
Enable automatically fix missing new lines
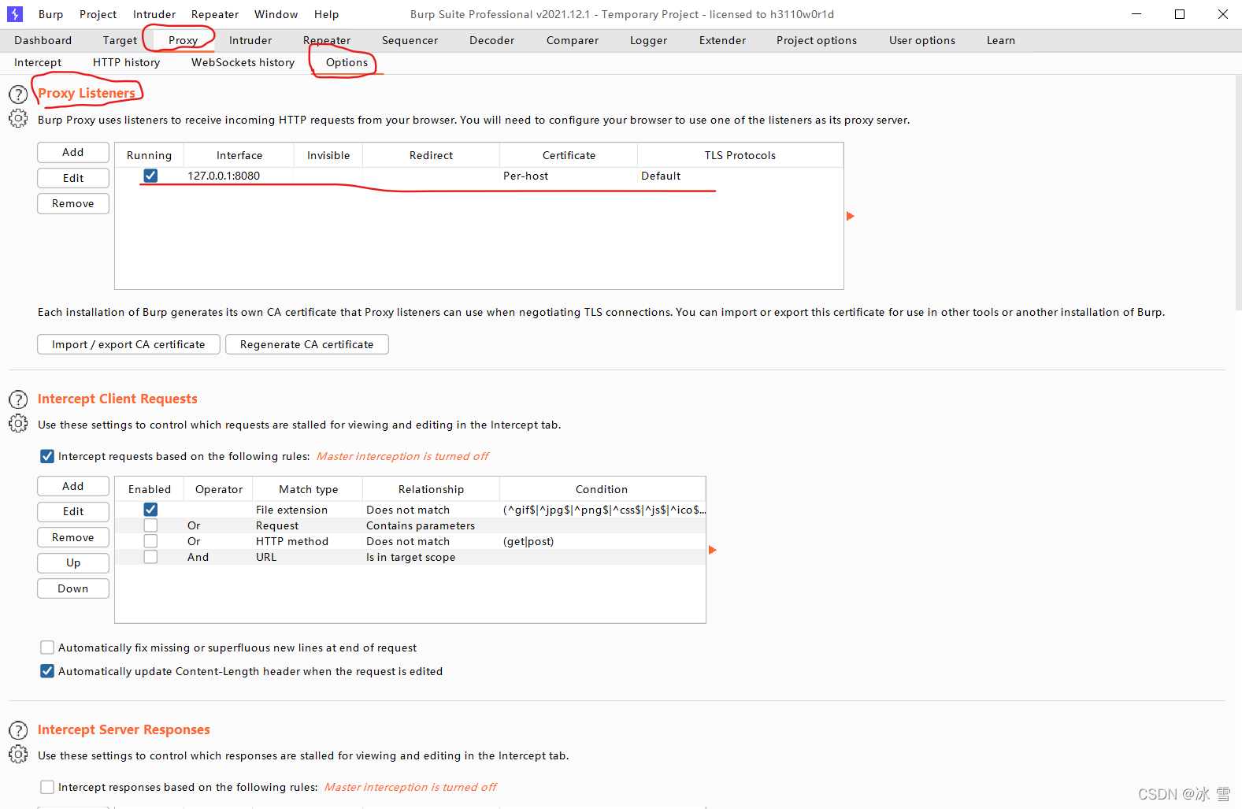pos(47,648)
